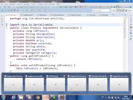
Task: Click the warning marker beside class Produit
Action: pos(7,28)
